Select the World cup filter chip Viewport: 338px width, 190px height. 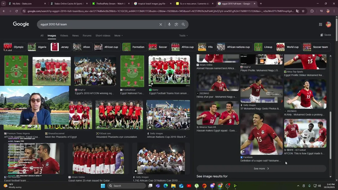point(289,47)
